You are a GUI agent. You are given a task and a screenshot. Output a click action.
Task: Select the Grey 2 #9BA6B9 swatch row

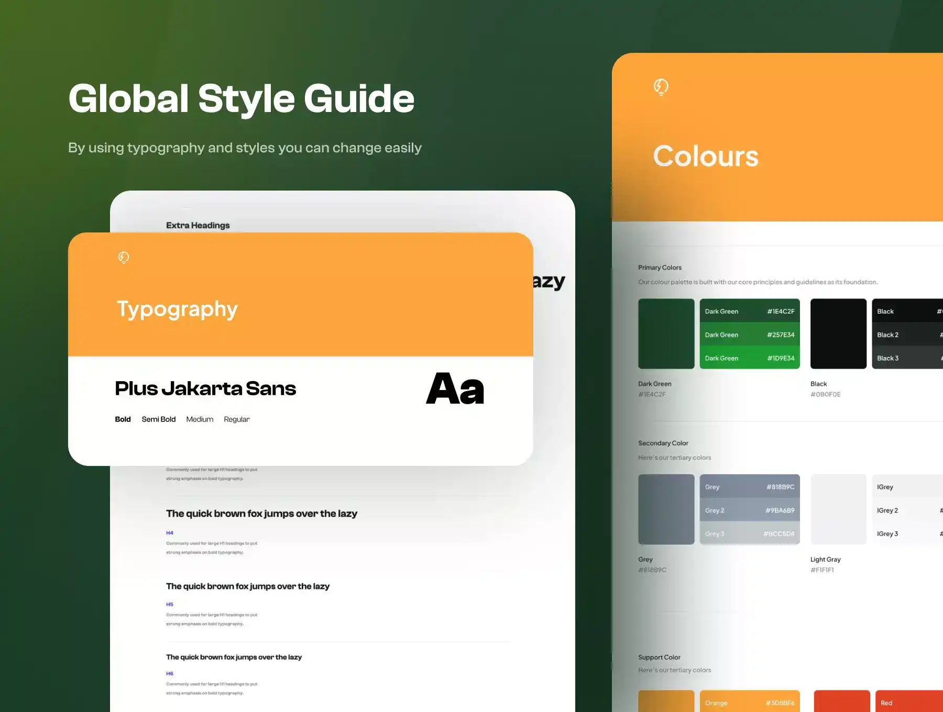coord(749,510)
